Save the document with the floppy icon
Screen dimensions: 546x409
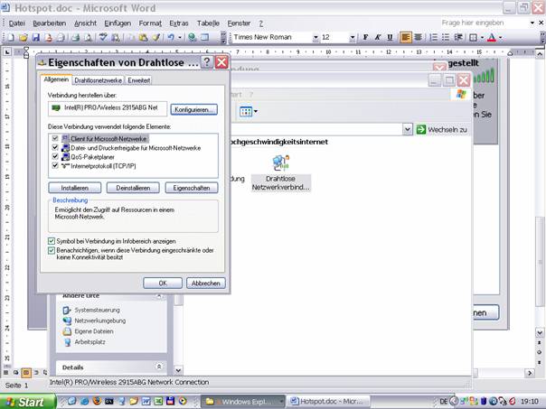(x=36, y=37)
